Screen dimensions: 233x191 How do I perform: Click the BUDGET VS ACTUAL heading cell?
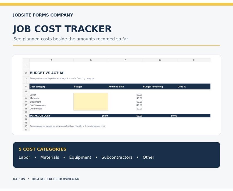pyautogui.click(x=48, y=73)
